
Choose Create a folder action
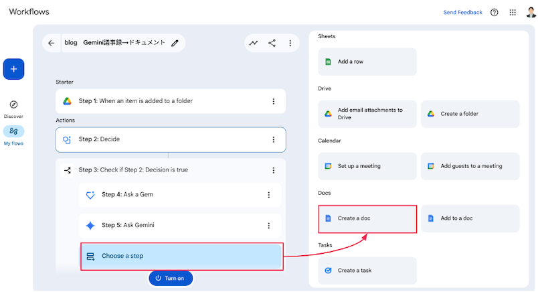point(470,114)
